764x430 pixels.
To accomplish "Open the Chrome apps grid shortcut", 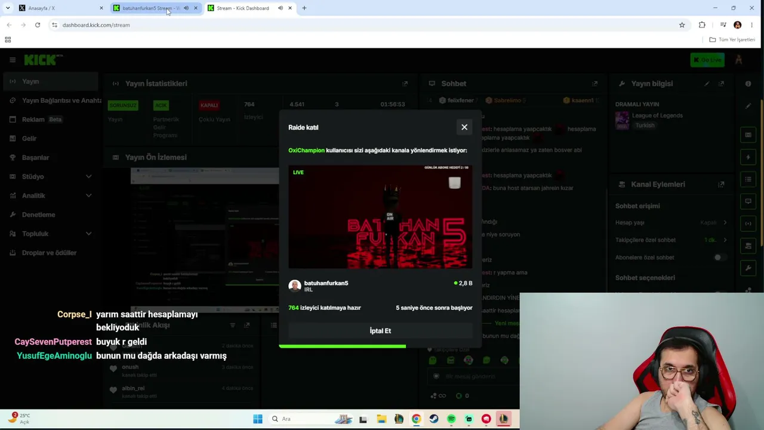I will (x=8, y=39).
